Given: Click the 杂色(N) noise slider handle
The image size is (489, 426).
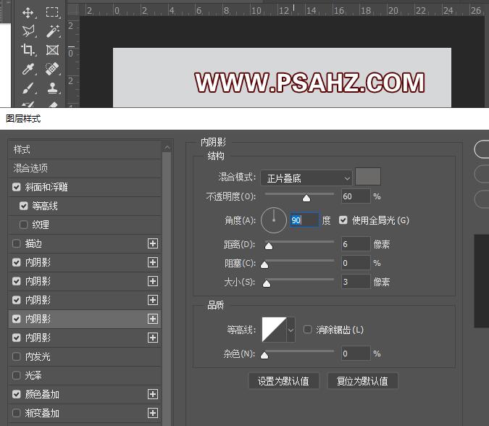Looking at the screenshot, I should (264, 355).
